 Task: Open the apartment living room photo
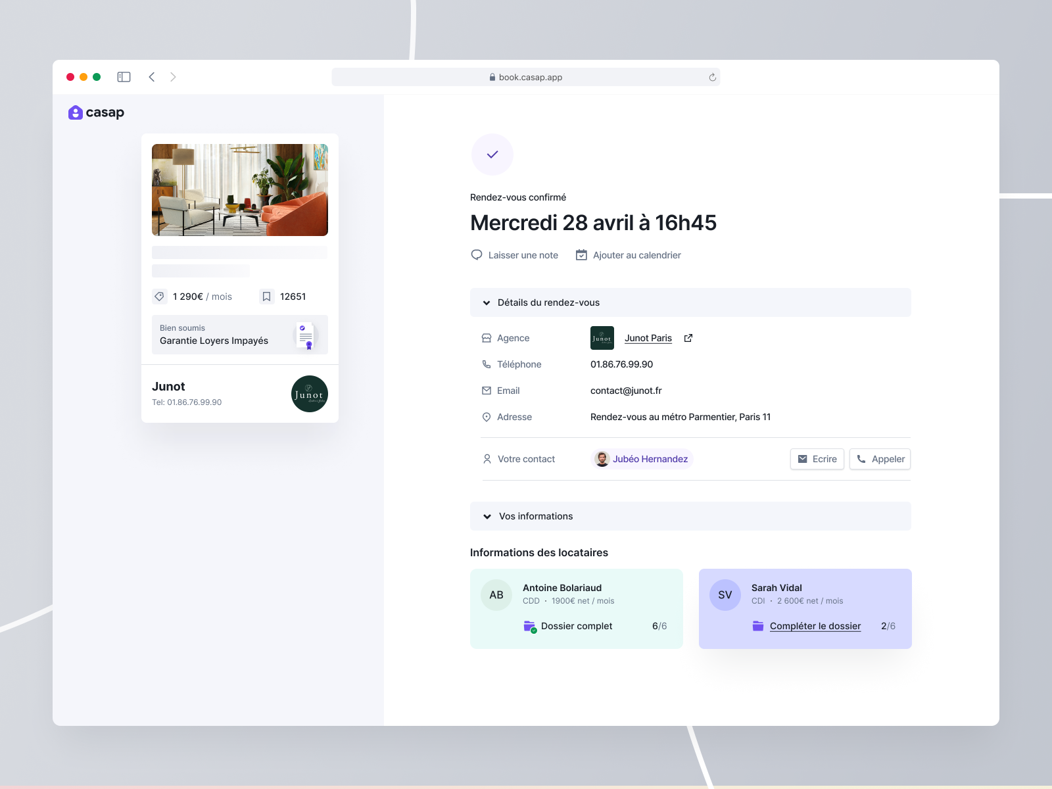pos(240,190)
